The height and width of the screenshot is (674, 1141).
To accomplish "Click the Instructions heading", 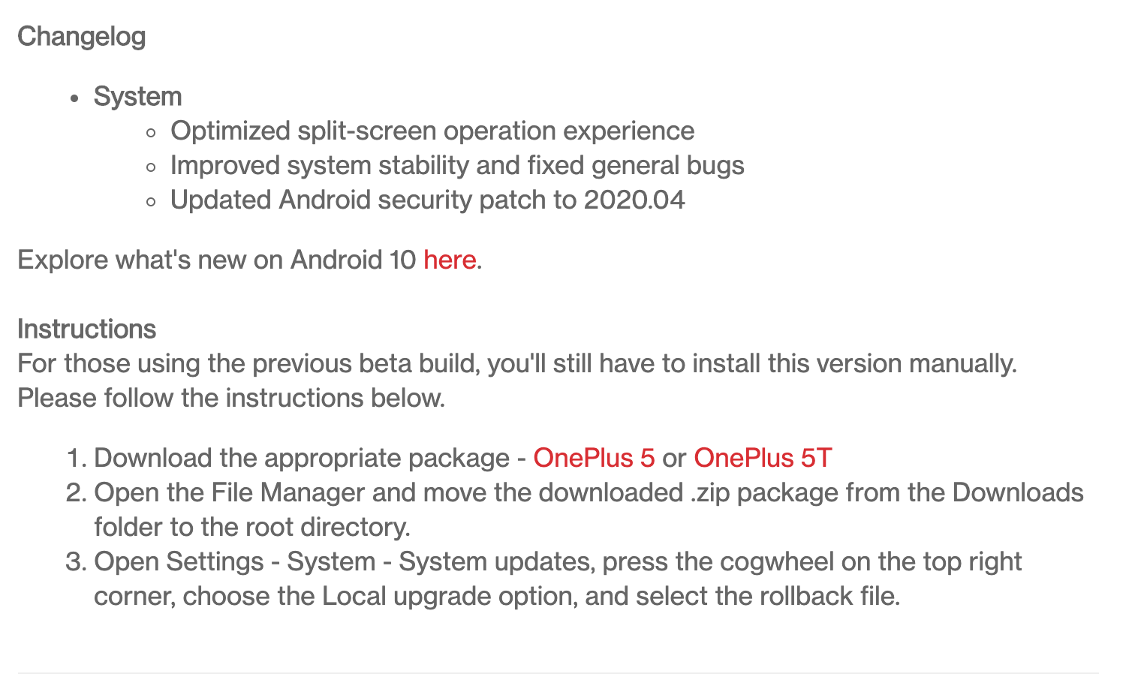I will point(86,329).
